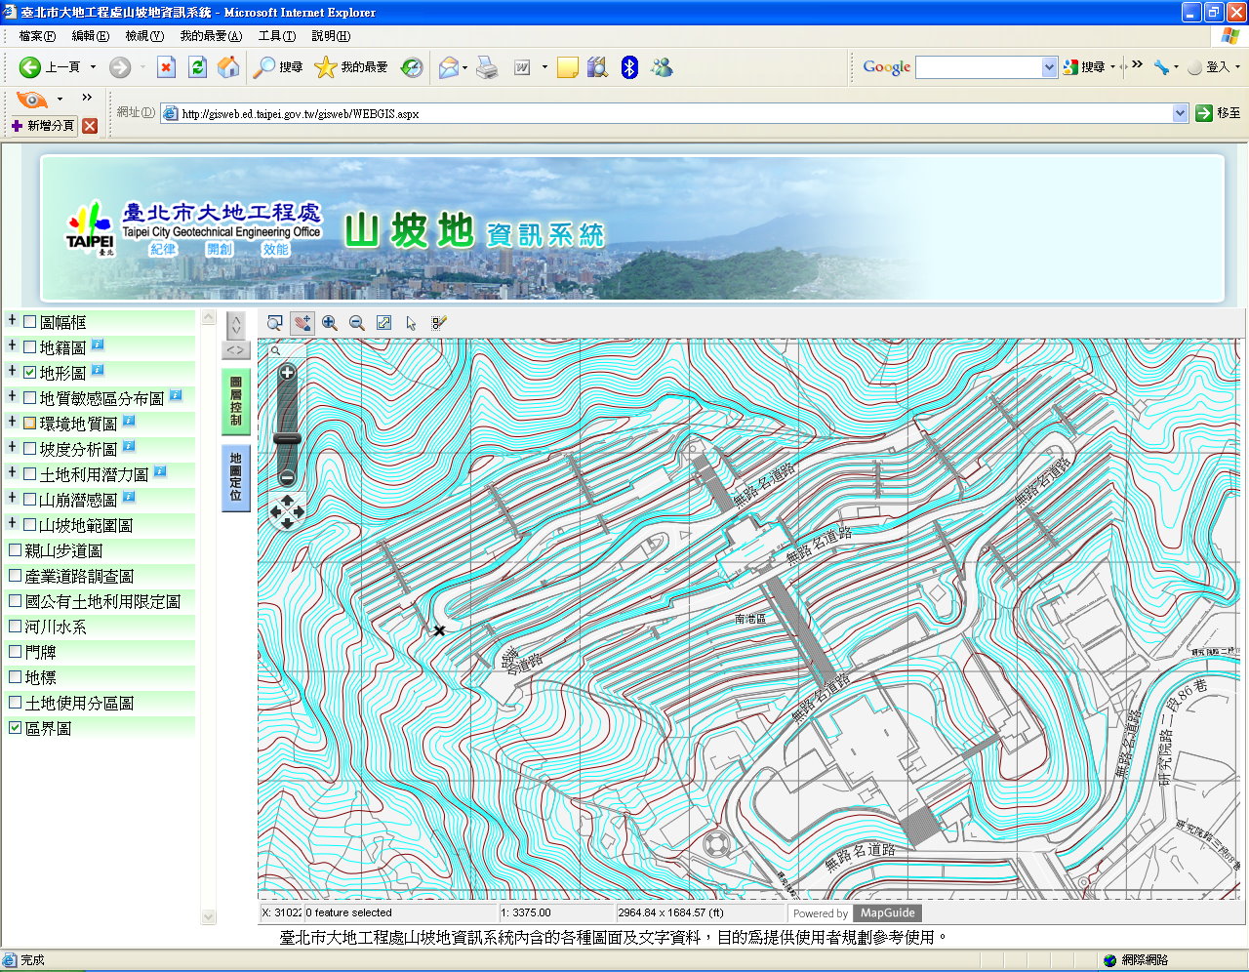Toggle the 坡度分析圖 layer checkbox

pos(30,448)
